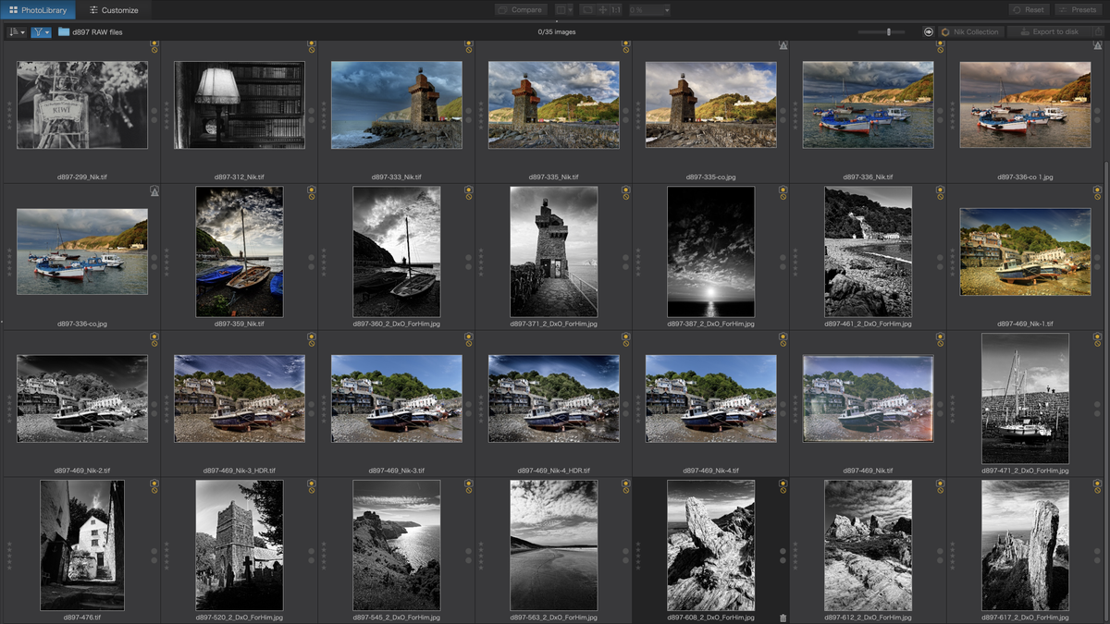Click the 'd897 RAW files' folder label

tap(98, 32)
